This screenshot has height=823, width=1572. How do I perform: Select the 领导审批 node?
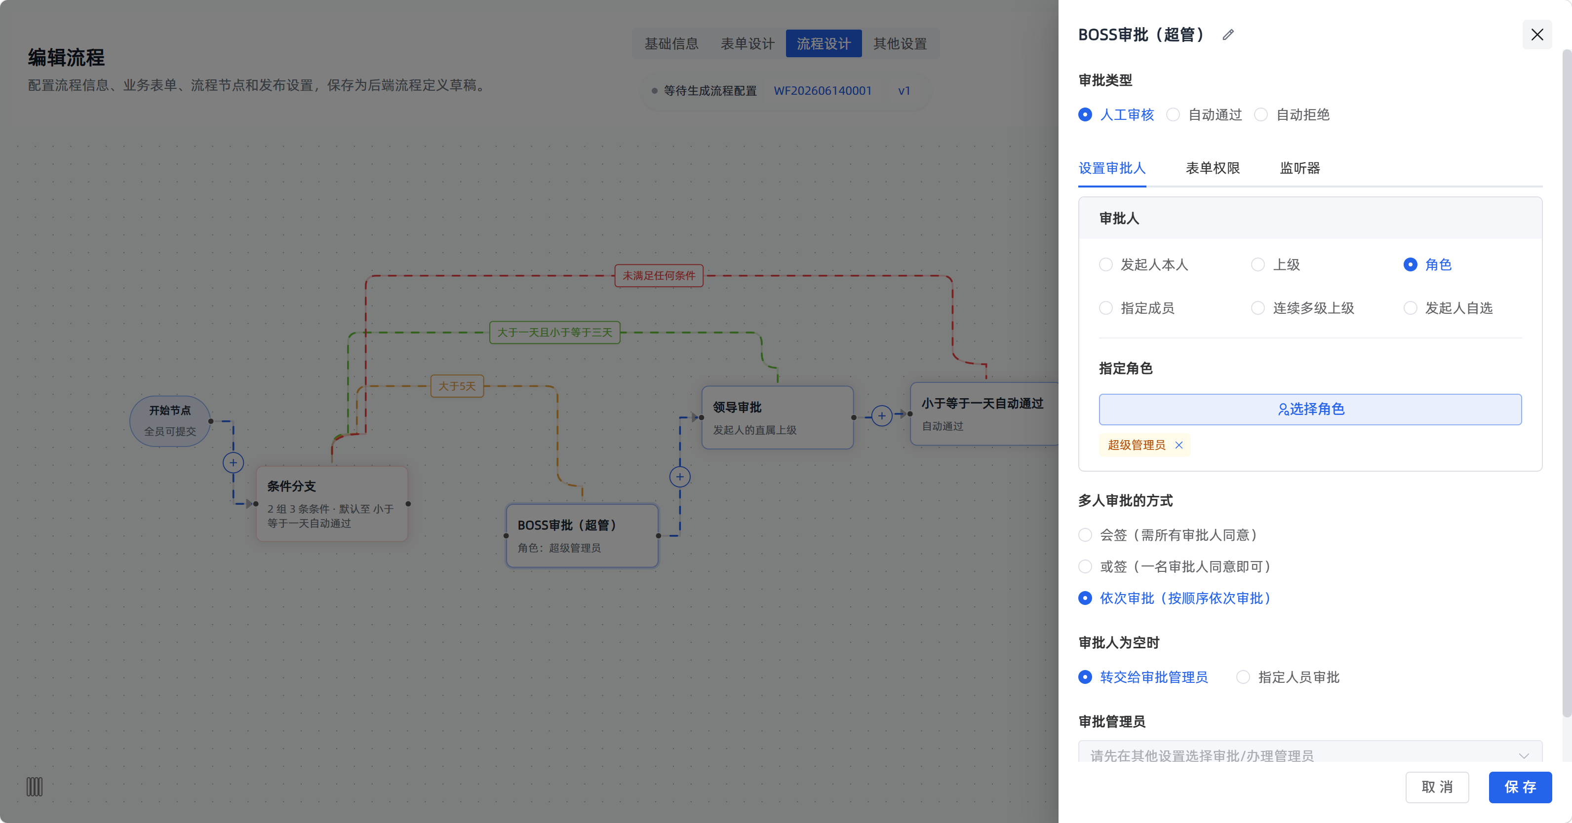[x=777, y=417]
